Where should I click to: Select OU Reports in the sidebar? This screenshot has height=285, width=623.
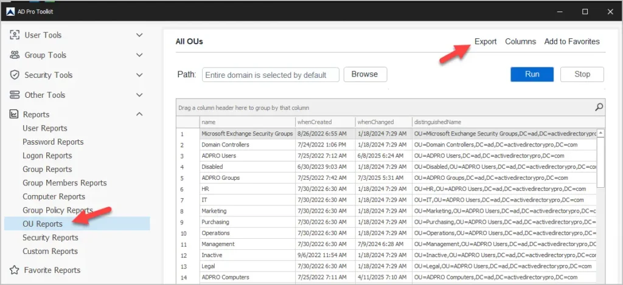pos(77,224)
